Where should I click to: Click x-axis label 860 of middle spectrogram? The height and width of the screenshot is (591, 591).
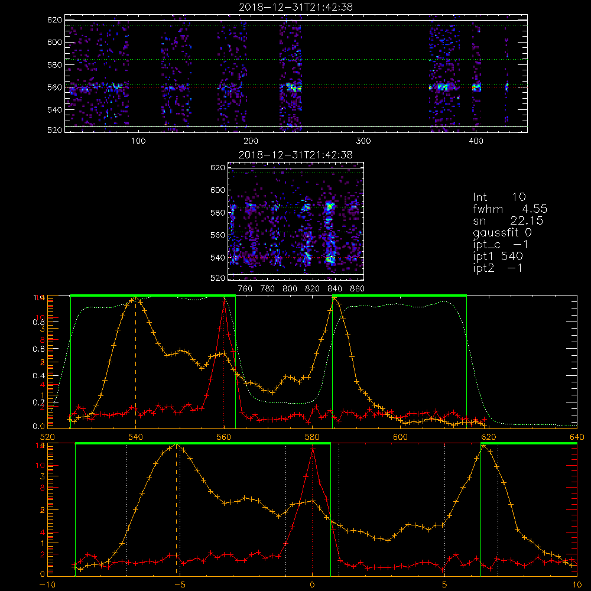(x=358, y=288)
